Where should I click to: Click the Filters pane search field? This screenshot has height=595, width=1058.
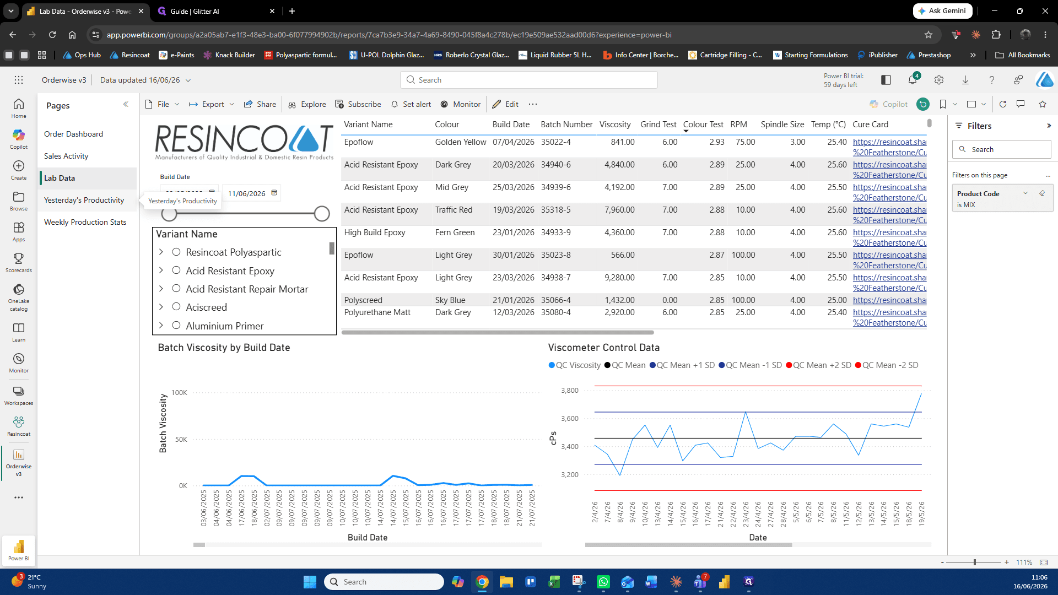tap(1001, 149)
